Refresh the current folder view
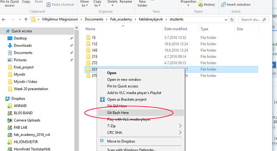 coord(232,20)
